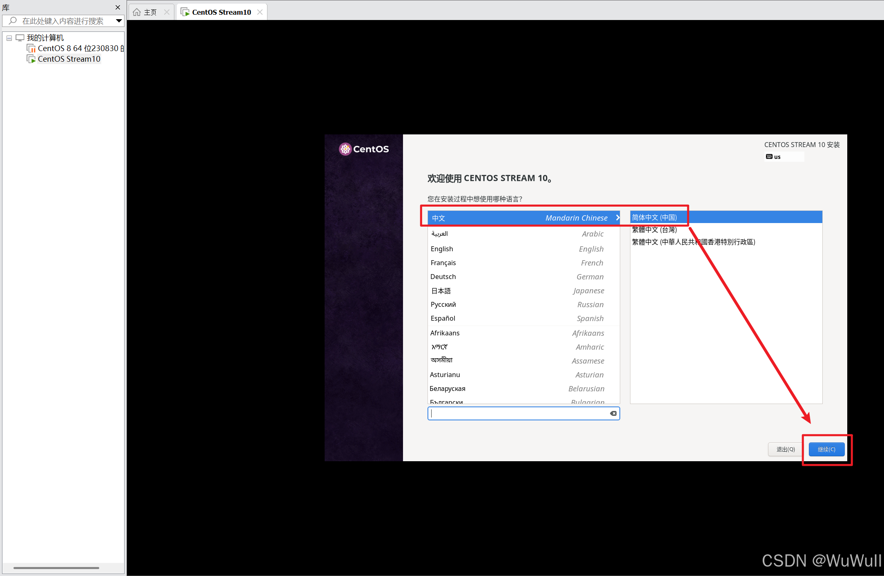This screenshot has width=884, height=576.
Task: Click the running CentOS Stream10 VM icon in tree
Action: pyautogui.click(x=31, y=59)
